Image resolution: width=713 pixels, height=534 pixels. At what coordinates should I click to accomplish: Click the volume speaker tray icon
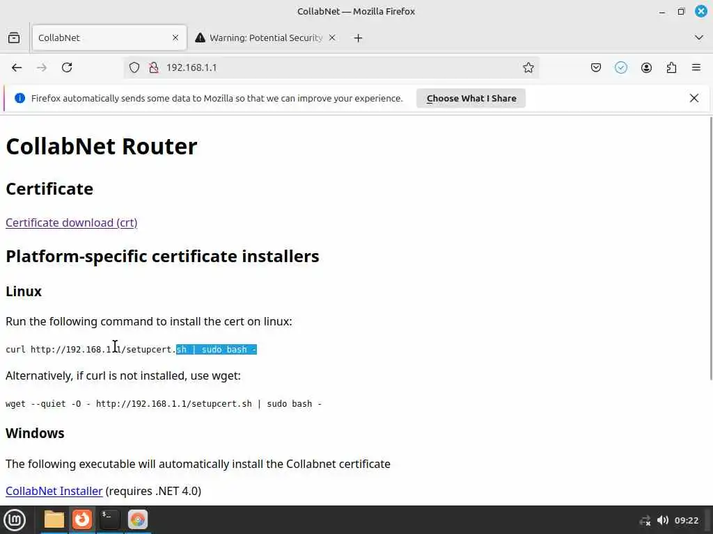point(663,520)
